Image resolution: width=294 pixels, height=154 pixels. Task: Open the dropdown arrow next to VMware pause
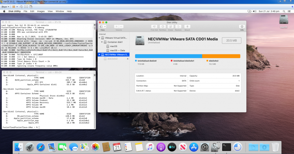tap(17, 7)
